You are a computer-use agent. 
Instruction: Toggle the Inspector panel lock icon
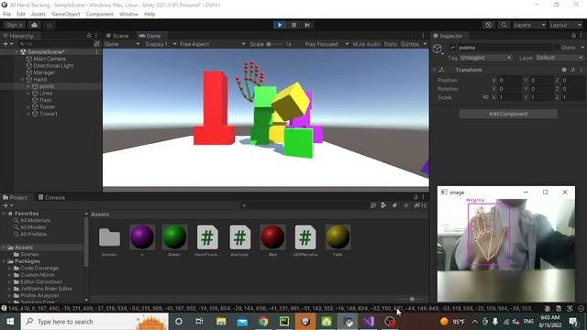point(573,36)
